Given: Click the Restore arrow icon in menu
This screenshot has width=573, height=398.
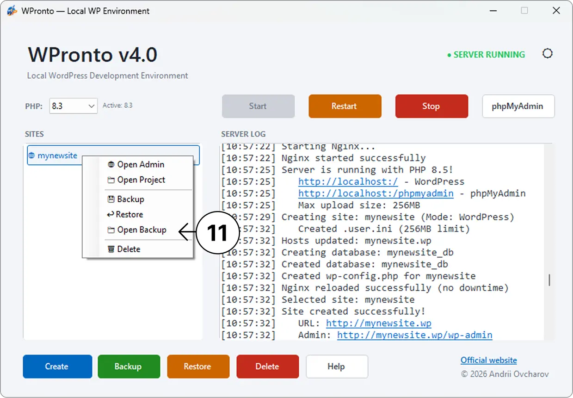Looking at the screenshot, I should pyautogui.click(x=111, y=215).
